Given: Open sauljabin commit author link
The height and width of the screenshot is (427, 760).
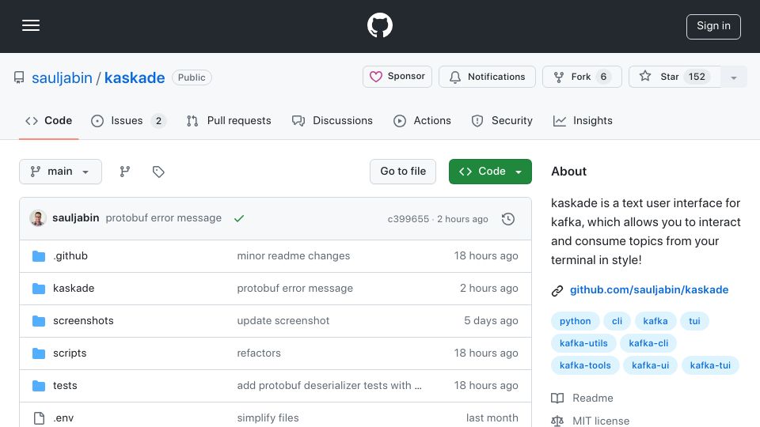Looking at the screenshot, I should pos(76,218).
